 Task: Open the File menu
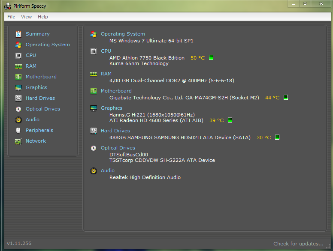click(x=11, y=17)
